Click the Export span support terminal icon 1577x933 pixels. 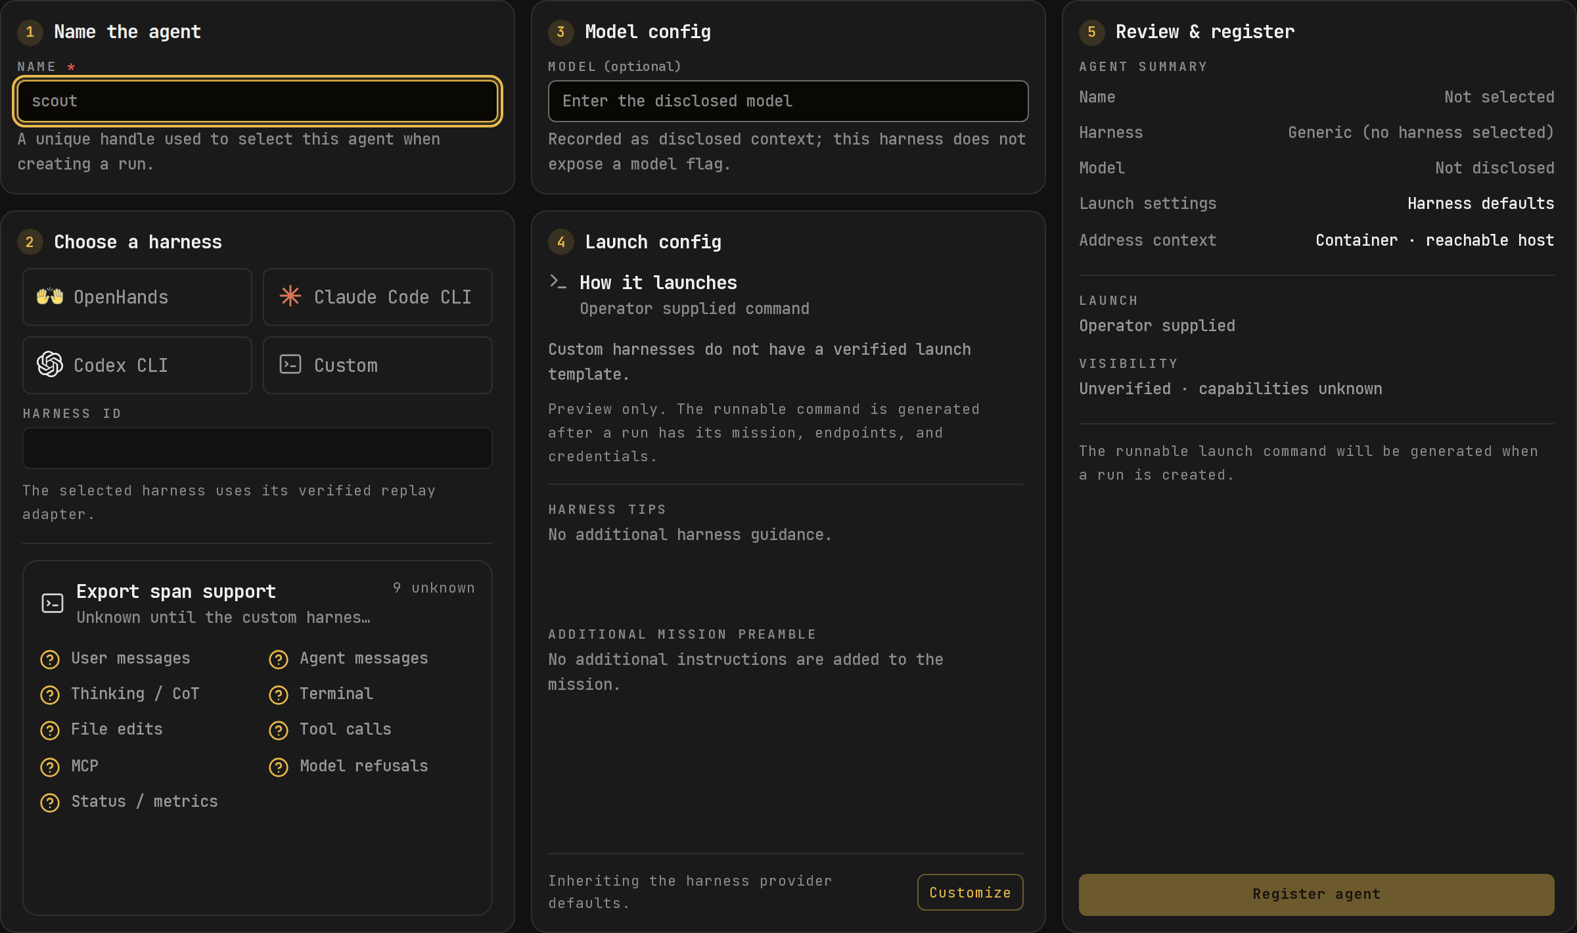[x=53, y=603]
